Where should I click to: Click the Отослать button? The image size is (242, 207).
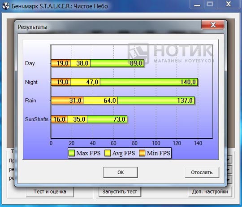pos(202,172)
